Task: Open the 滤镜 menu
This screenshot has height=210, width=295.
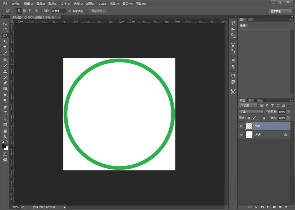Action: pyautogui.click(x=90, y=4)
